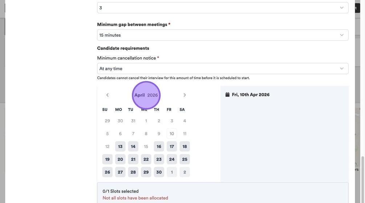Choose April 17 on the calendar

[x=172, y=146]
